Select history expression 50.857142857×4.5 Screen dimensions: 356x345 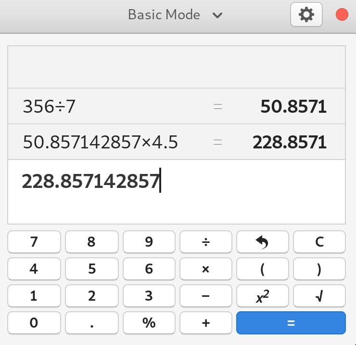tap(100, 142)
